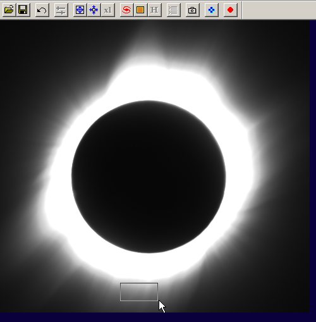Click the blue inward arrows icon
This screenshot has height=322, width=316.
click(94, 9)
